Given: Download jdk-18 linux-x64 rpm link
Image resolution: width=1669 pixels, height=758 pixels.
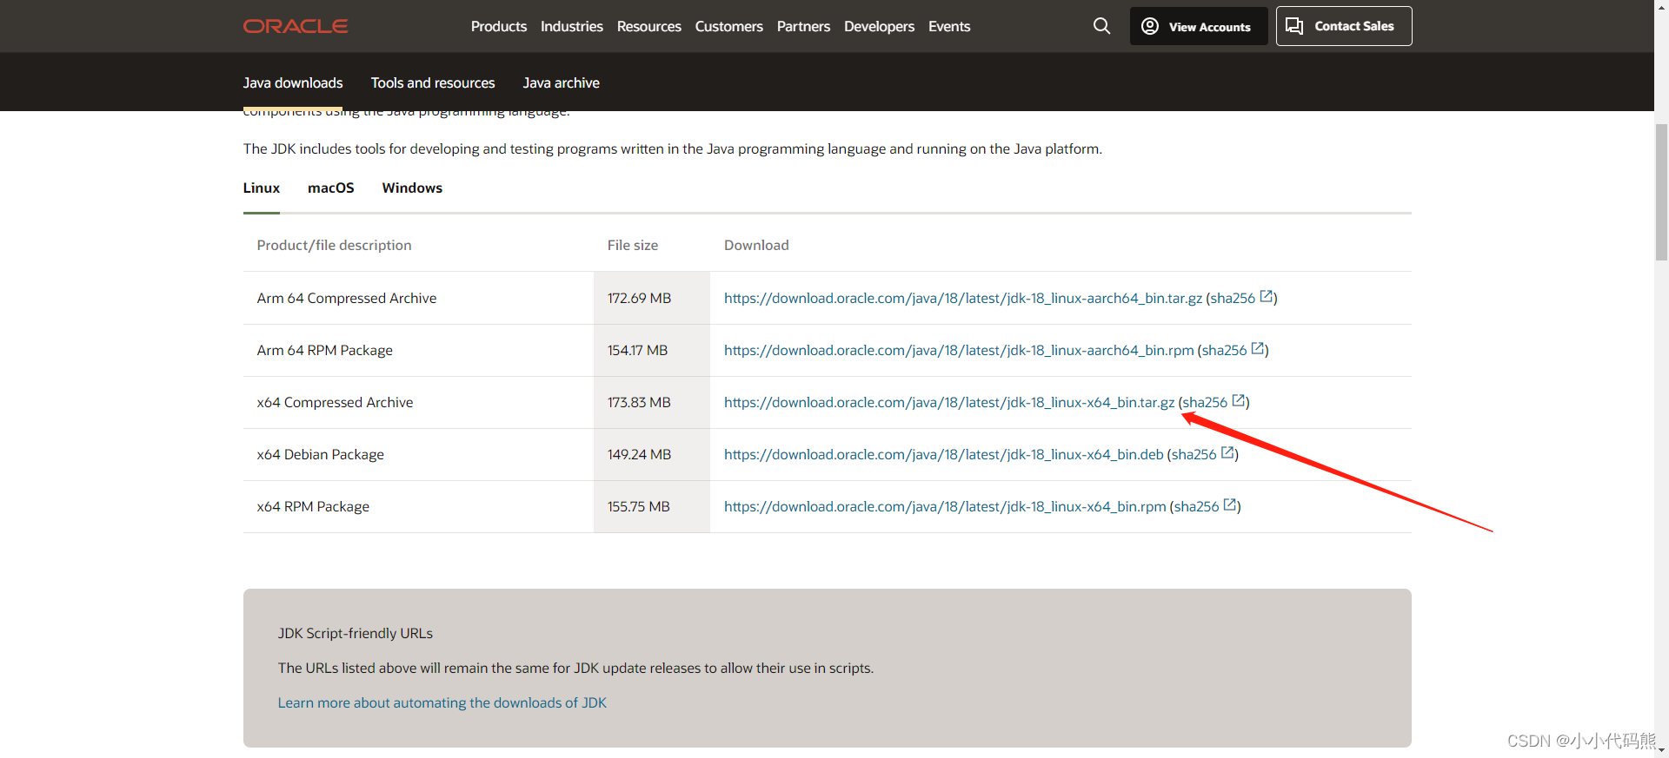Looking at the screenshot, I should 945,506.
